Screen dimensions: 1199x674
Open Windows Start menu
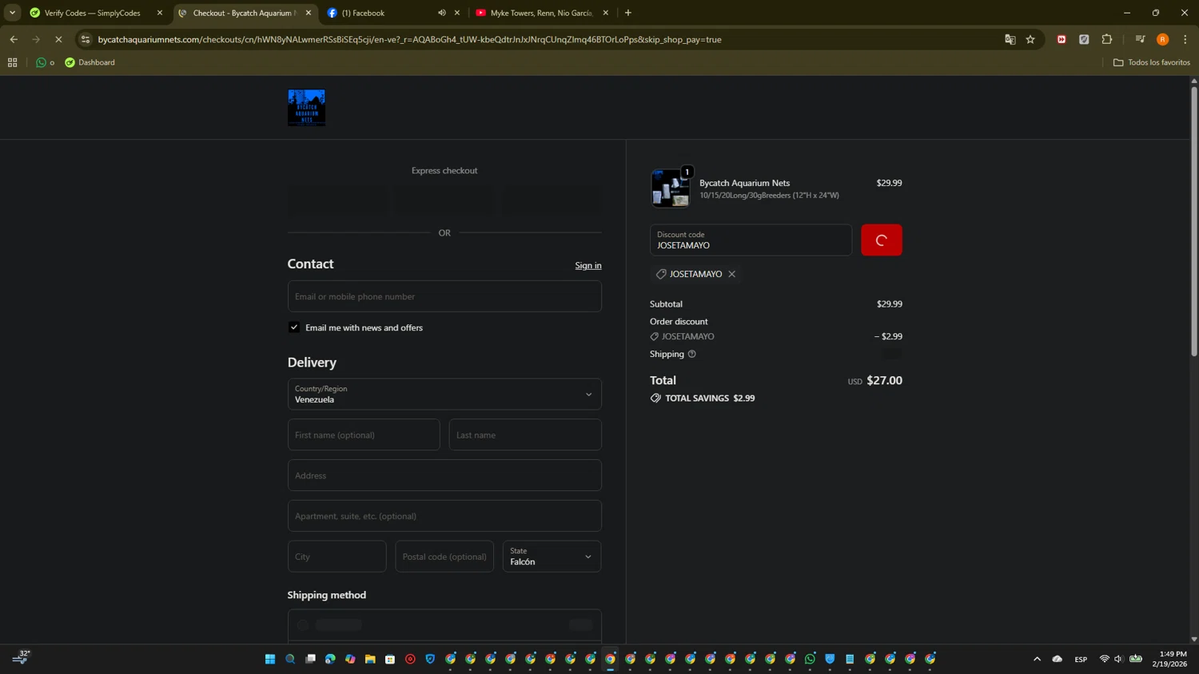click(270, 659)
